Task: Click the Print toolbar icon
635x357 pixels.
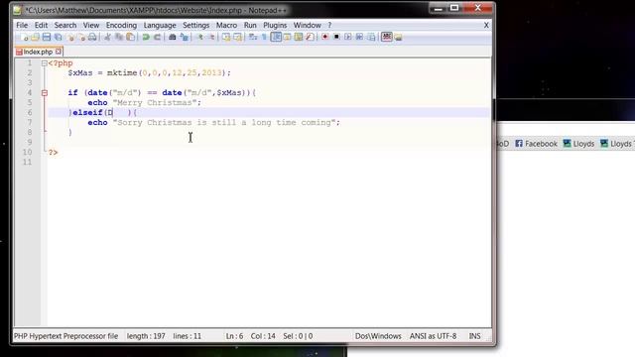Action: (92, 38)
